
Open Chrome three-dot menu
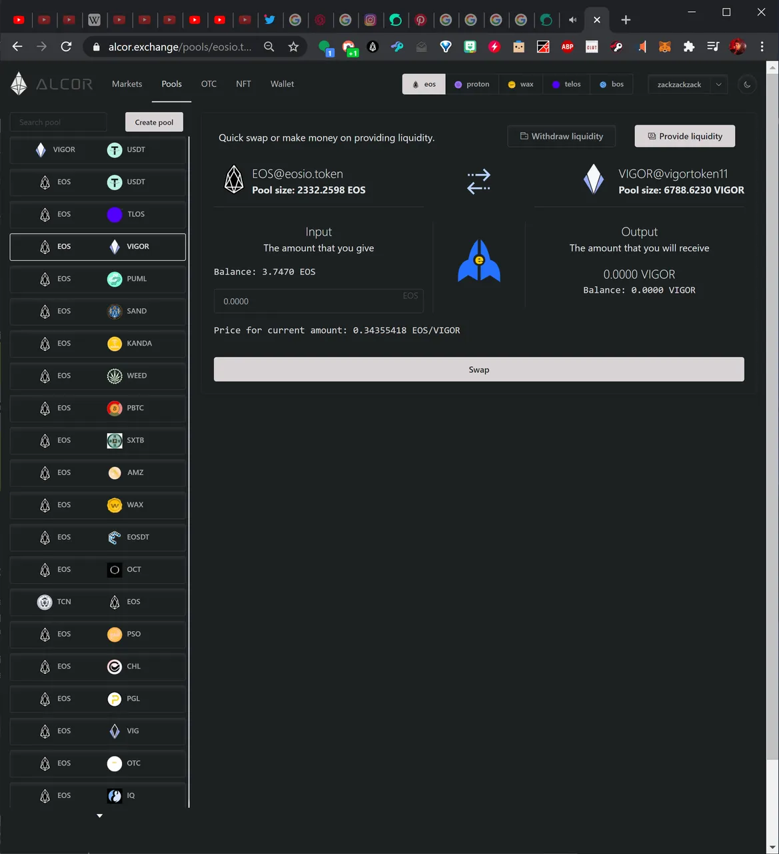[762, 47]
